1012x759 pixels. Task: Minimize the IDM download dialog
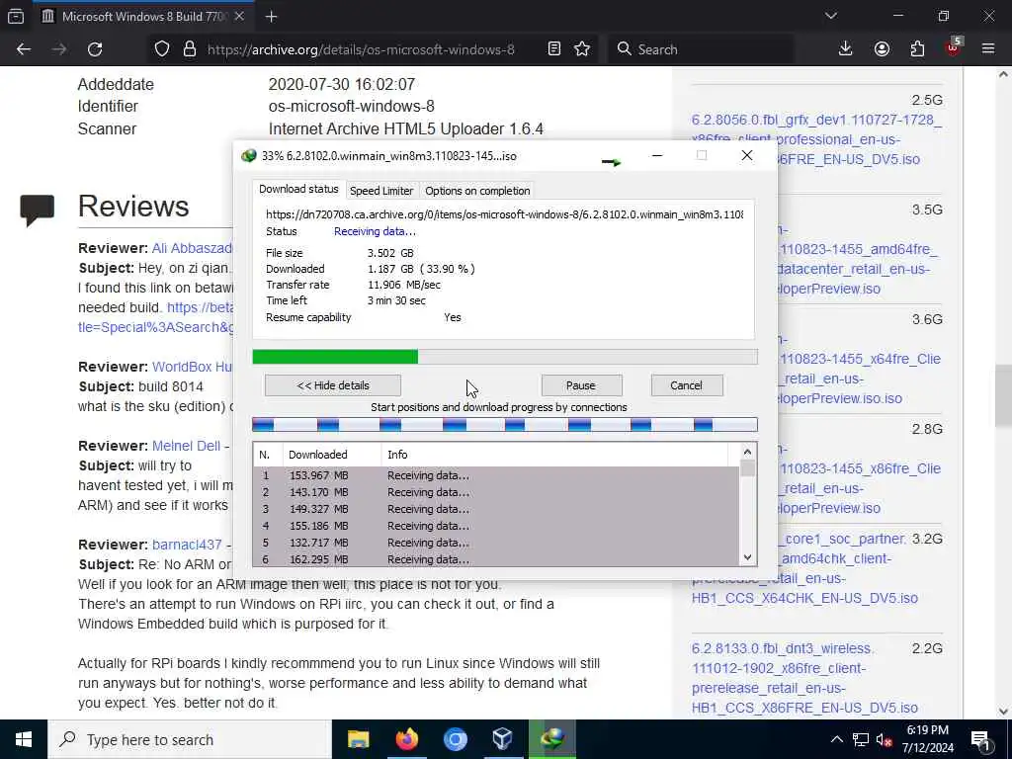tap(657, 155)
